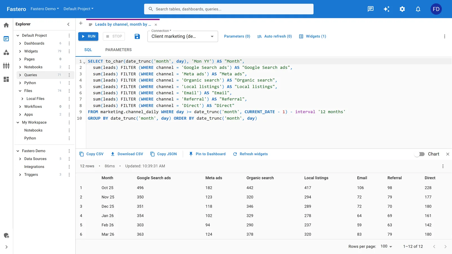This screenshot has width=452, height=254.
Task: Open the Default Project header dropdown
Action: (x=78, y=9)
